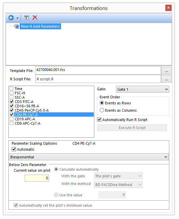Browse for the Template File
Screen dimensions: 179x219
point(166,71)
